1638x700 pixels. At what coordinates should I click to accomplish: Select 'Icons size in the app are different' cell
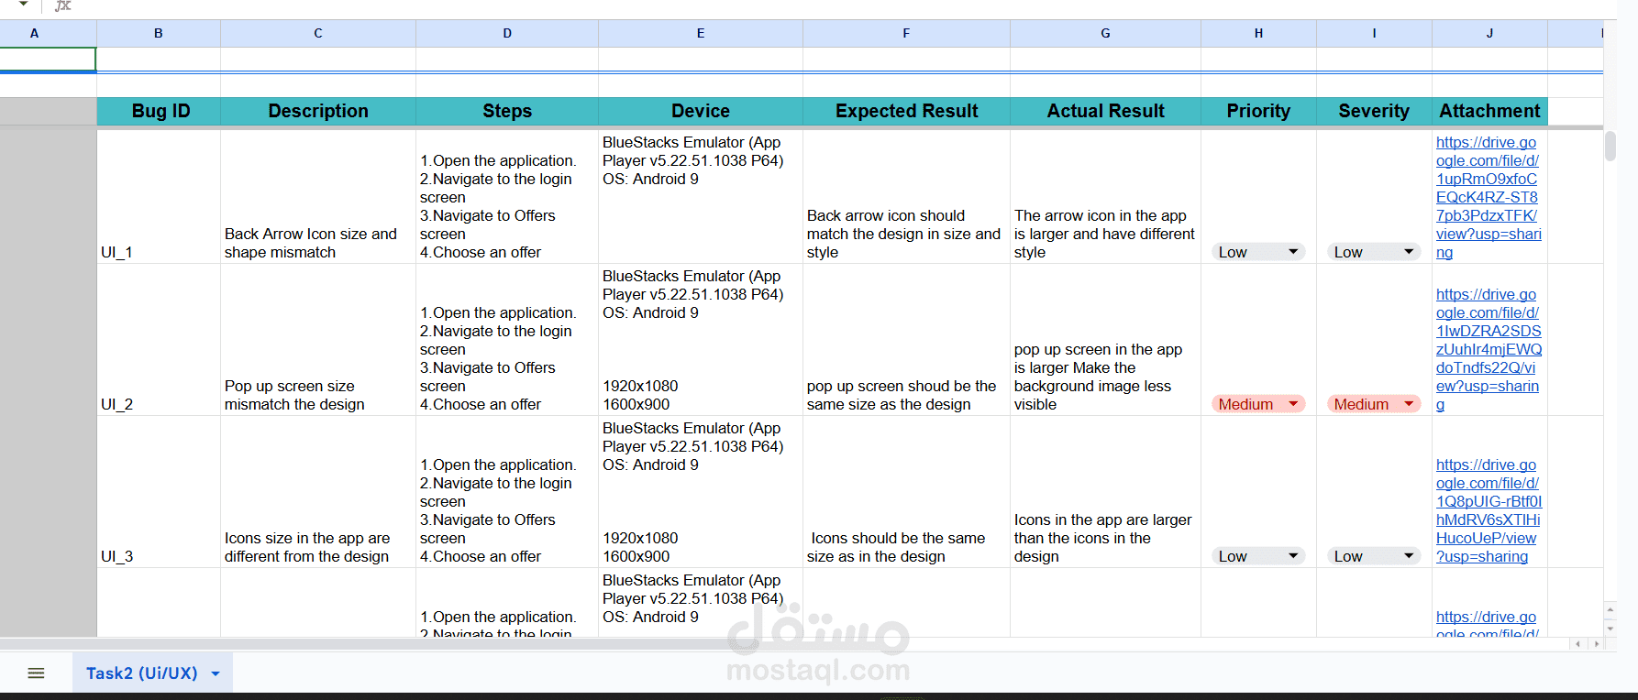tap(318, 492)
